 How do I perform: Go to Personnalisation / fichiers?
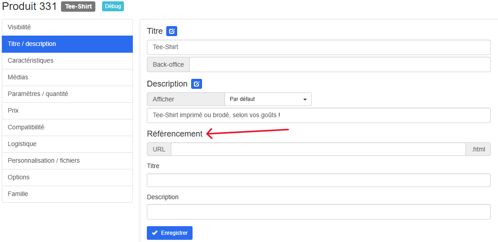[67, 160]
